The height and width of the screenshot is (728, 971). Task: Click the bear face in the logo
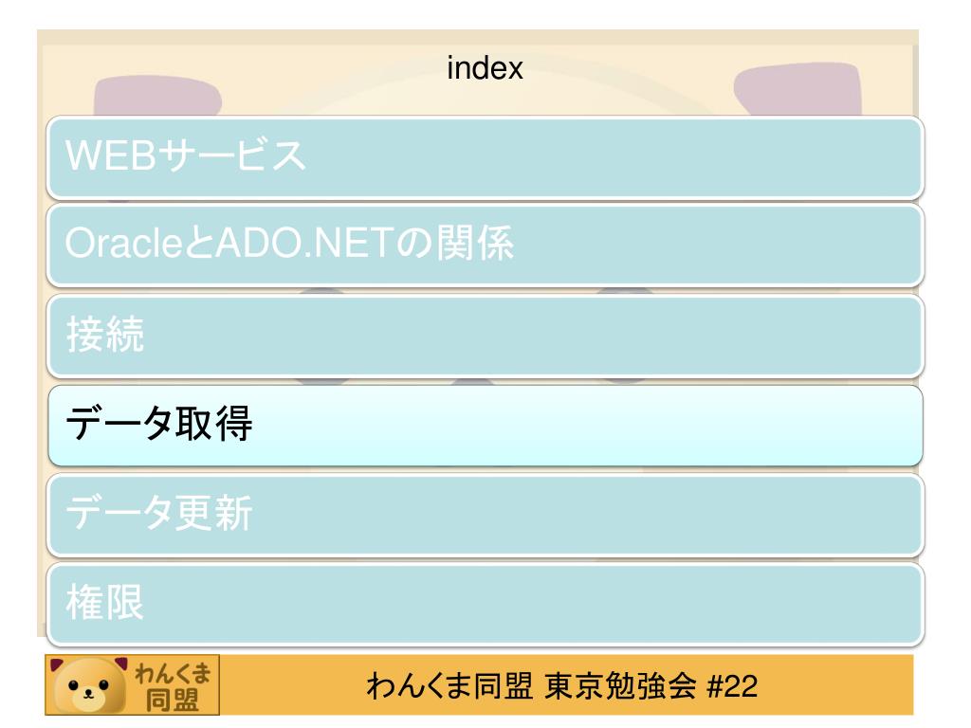88,686
